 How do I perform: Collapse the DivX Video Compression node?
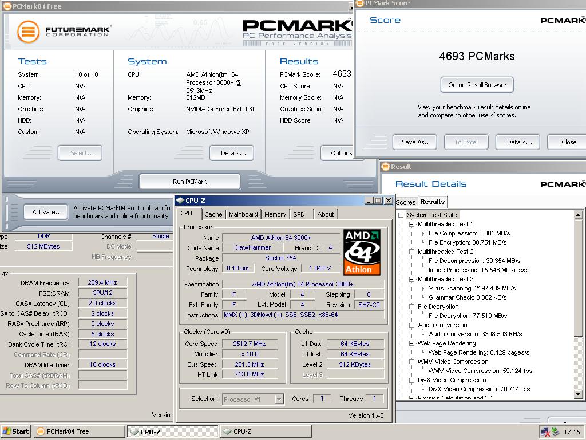coord(412,380)
